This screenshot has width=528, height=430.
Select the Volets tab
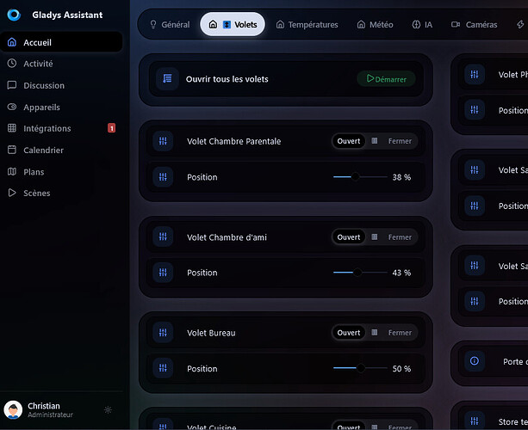[233, 25]
